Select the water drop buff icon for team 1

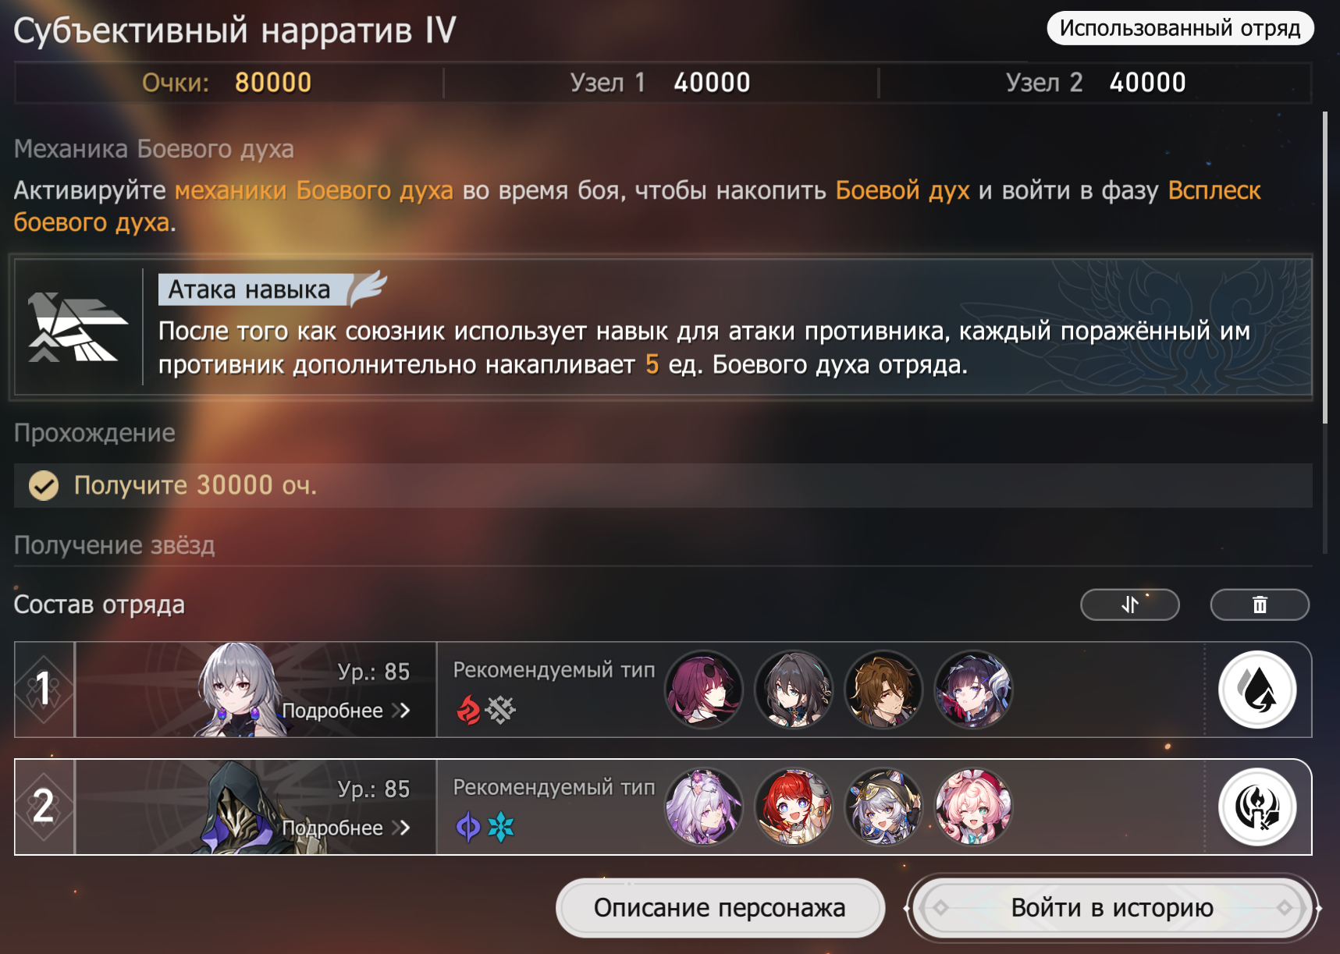point(1257,690)
